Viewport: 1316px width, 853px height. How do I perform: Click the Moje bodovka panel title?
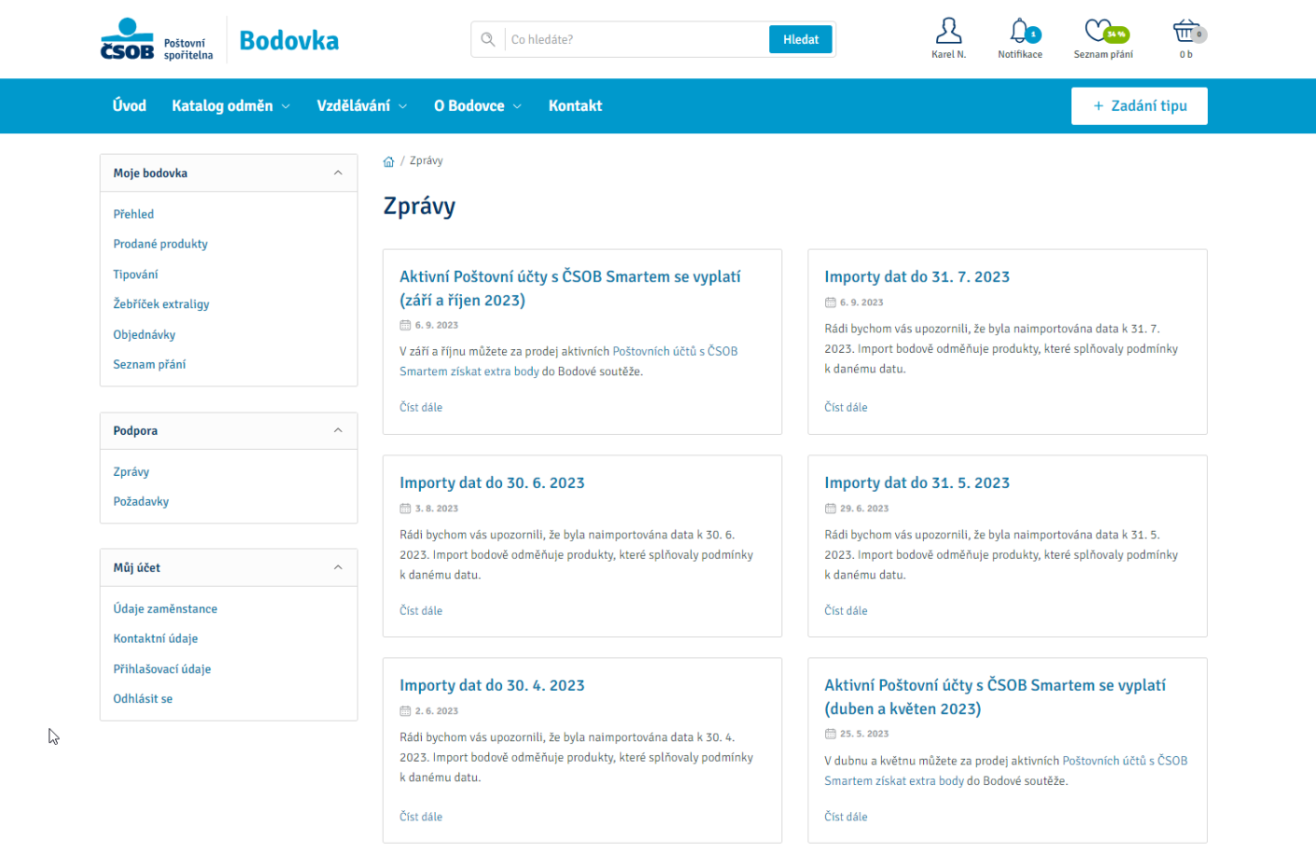(150, 173)
